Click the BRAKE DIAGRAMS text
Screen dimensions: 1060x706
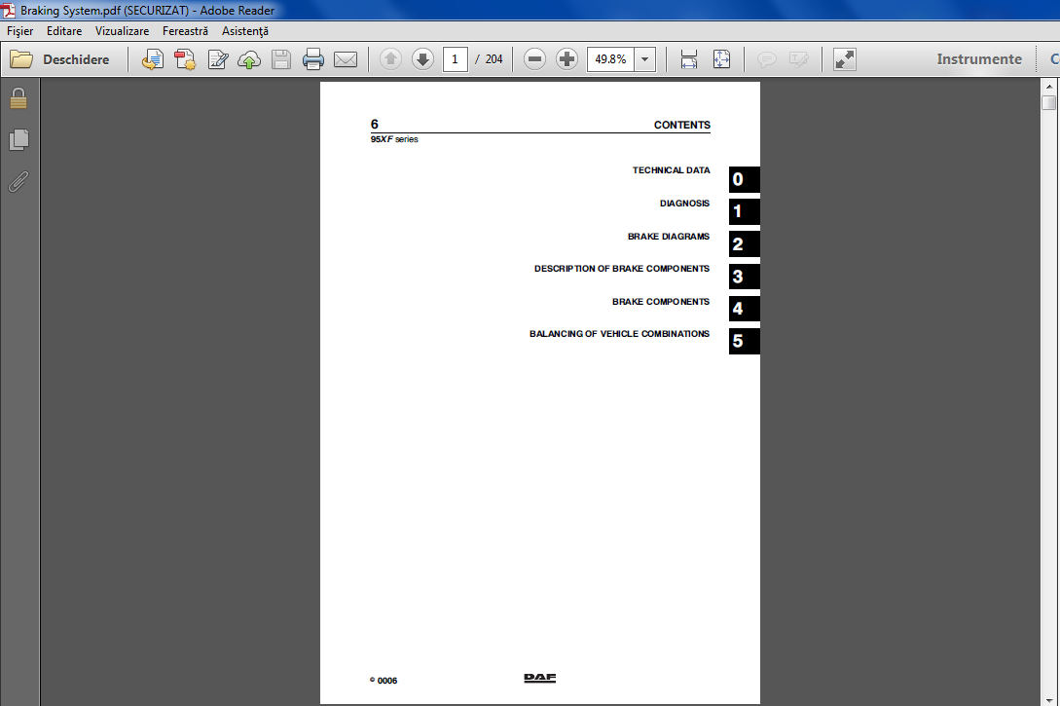click(x=669, y=237)
